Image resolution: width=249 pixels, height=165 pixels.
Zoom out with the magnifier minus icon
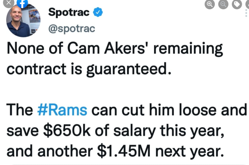point(223,4)
